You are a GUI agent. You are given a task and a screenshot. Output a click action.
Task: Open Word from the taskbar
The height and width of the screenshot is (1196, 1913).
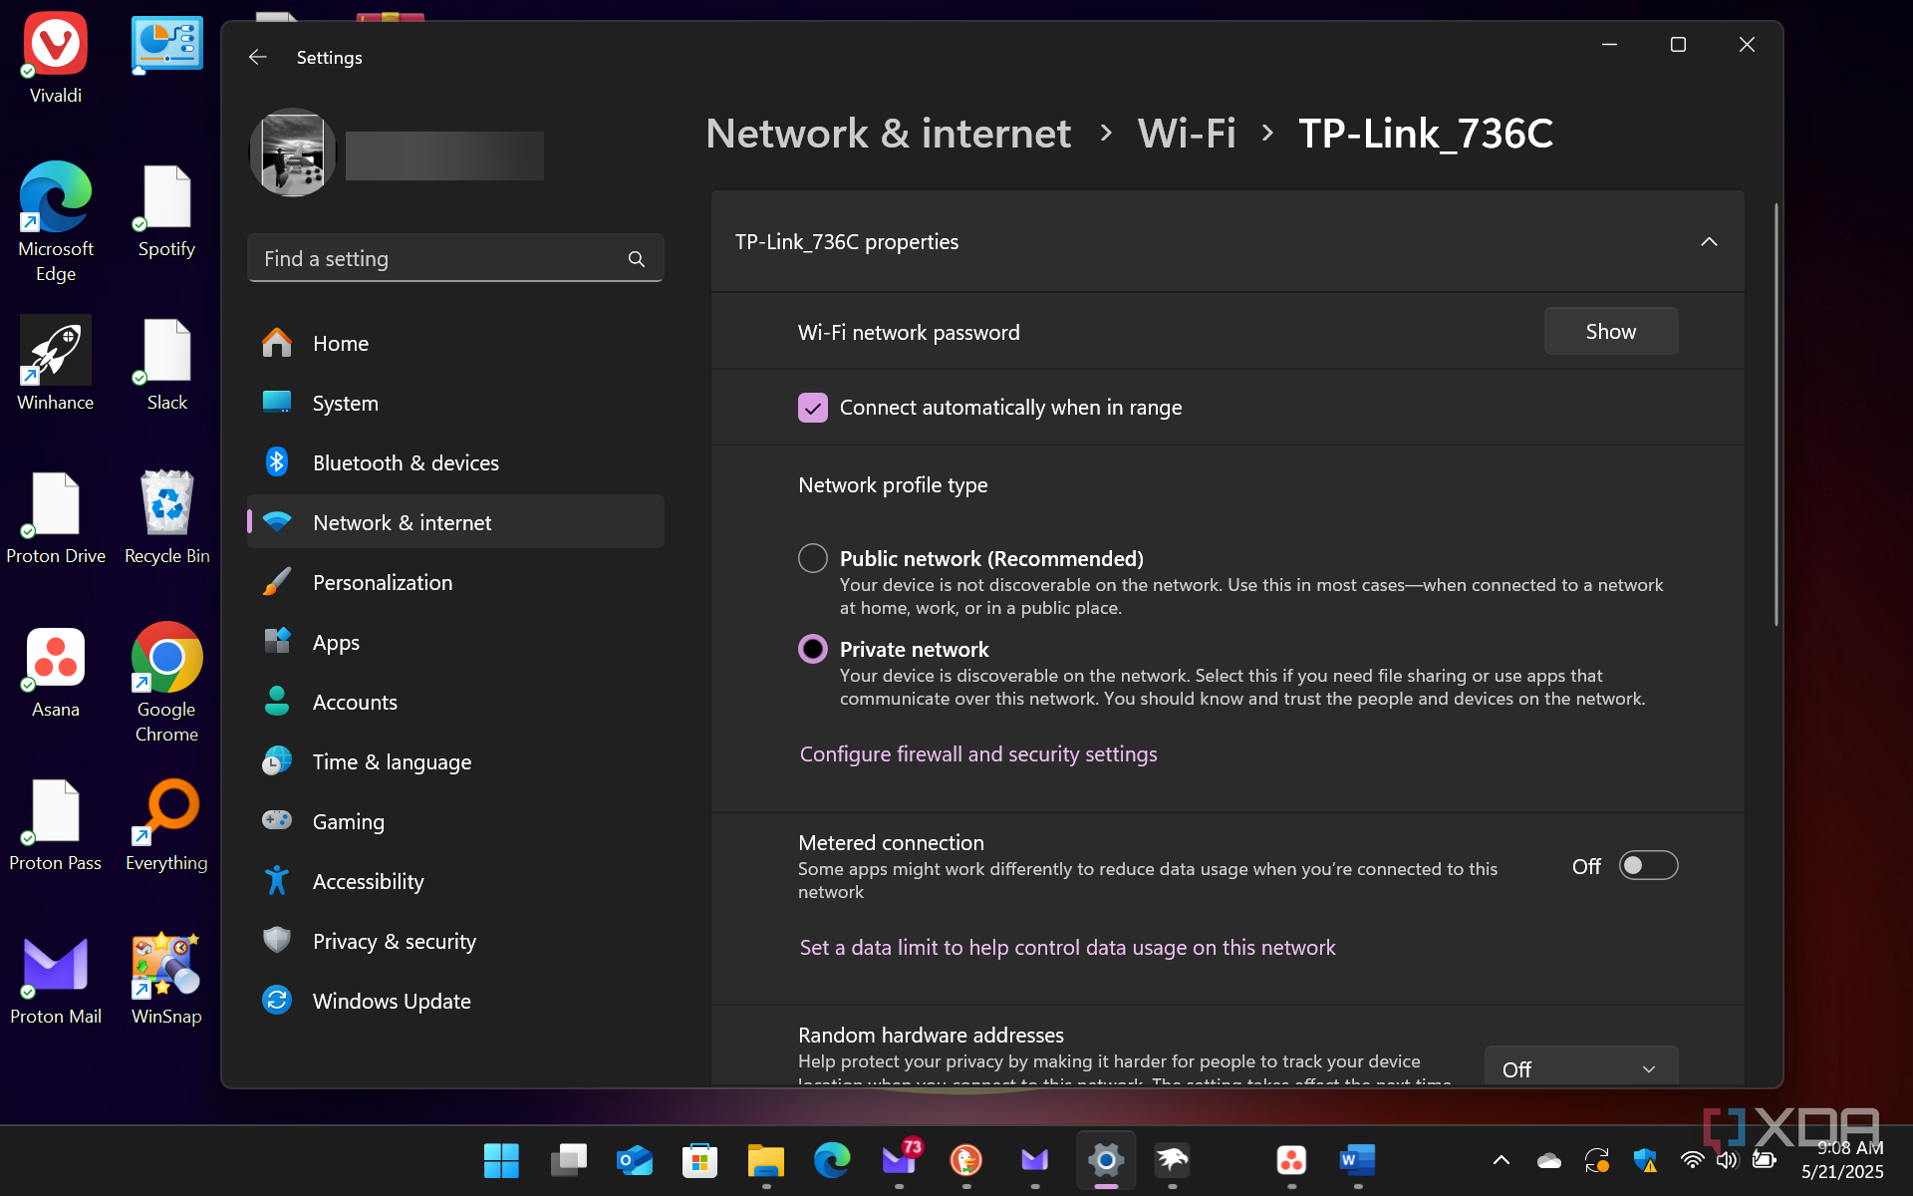click(x=1358, y=1160)
